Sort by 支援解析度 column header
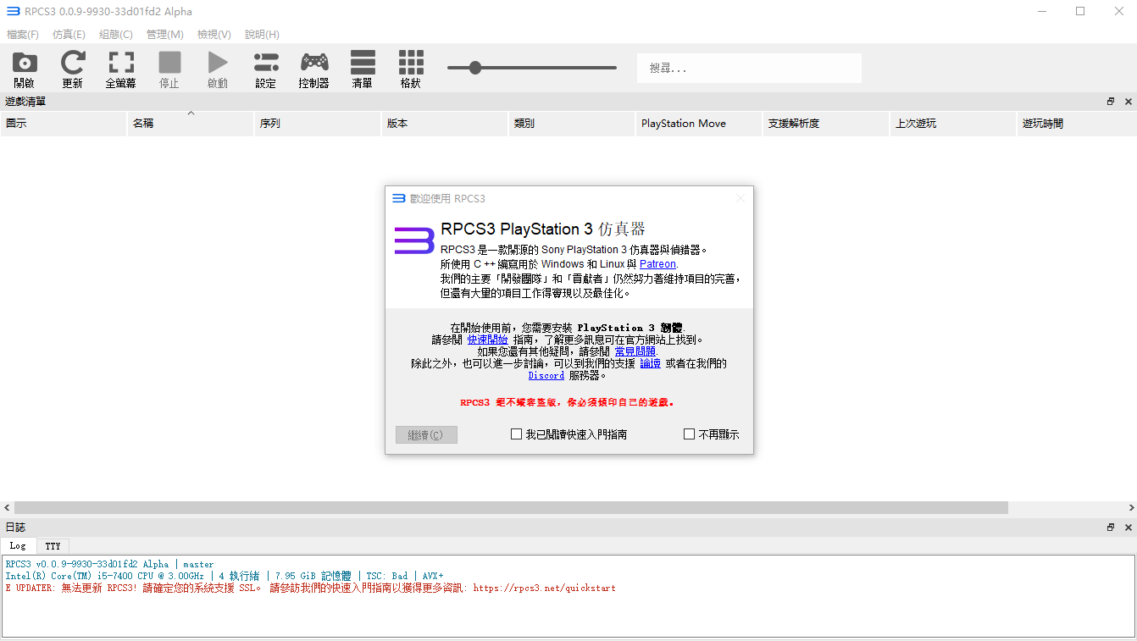This screenshot has width=1137, height=641. click(826, 124)
